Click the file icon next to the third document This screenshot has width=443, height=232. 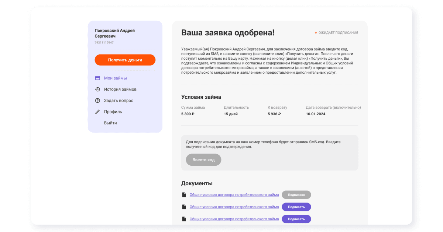click(x=184, y=219)
